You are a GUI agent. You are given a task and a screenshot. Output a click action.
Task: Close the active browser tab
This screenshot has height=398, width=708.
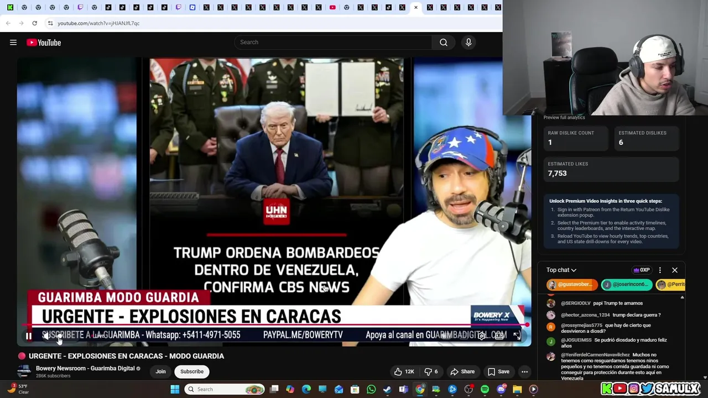tap(416, 8)
